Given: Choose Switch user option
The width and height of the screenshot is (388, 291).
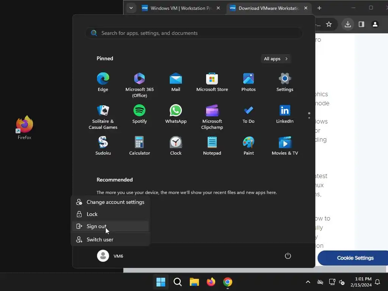Looking at the screenshot, I should [x=110, y=239].
